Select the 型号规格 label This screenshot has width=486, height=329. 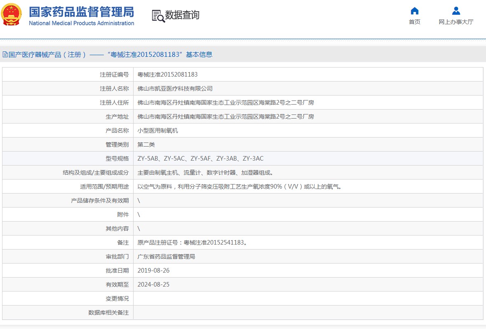[117, 159]
